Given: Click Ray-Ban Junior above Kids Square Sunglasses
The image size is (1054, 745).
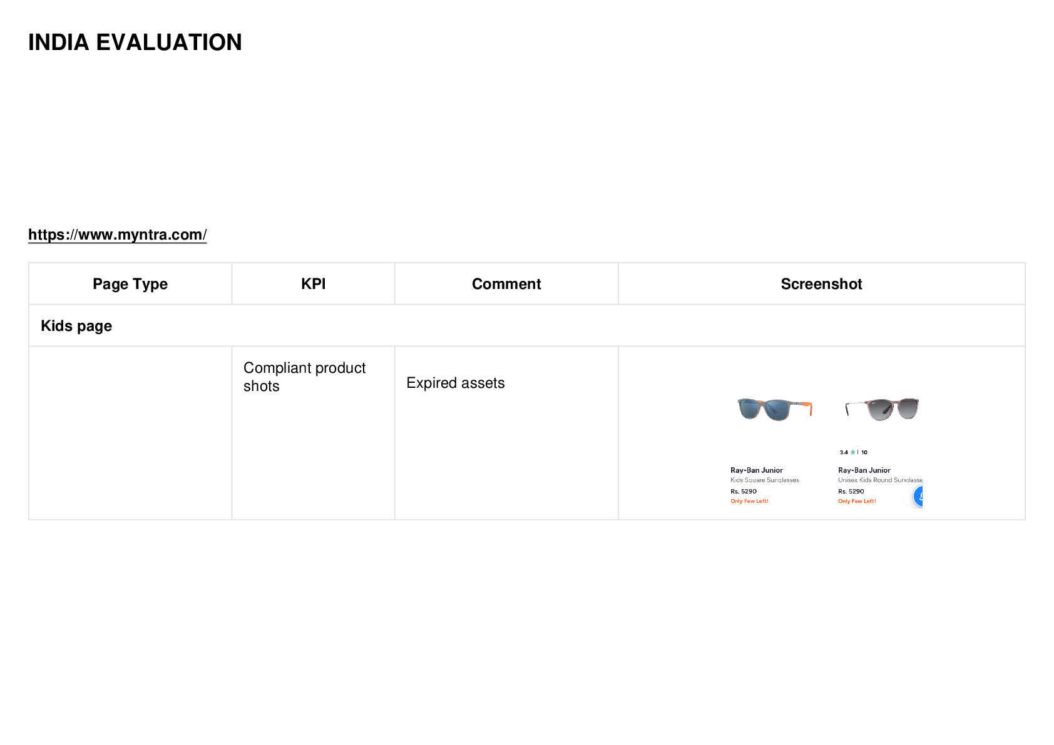Looking at the screenshot, I should pyautogui.click(x=756, y=470).
